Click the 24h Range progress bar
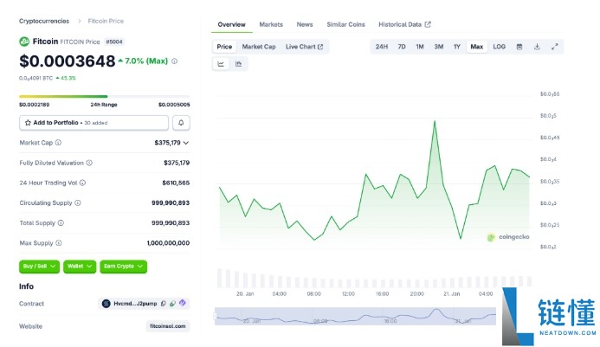Screen dimensions: 600x347 [104, 96]
